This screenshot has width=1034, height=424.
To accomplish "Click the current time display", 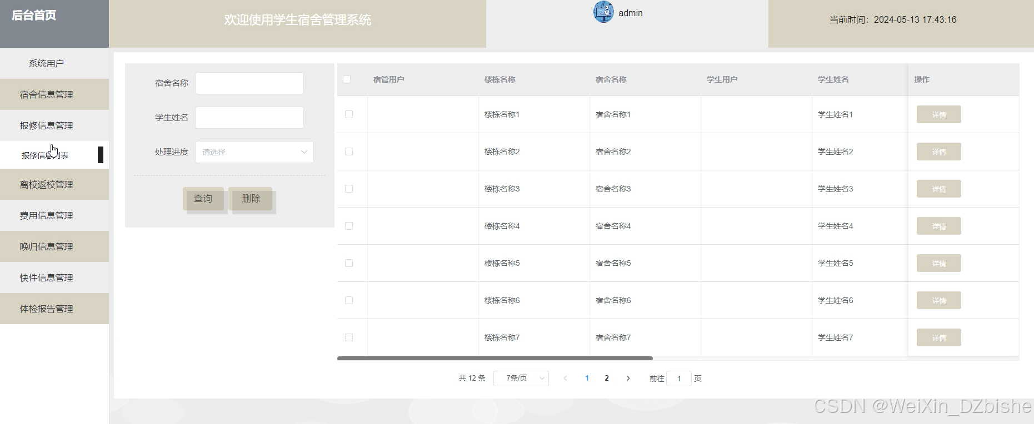I will click(x=893, y=20).
